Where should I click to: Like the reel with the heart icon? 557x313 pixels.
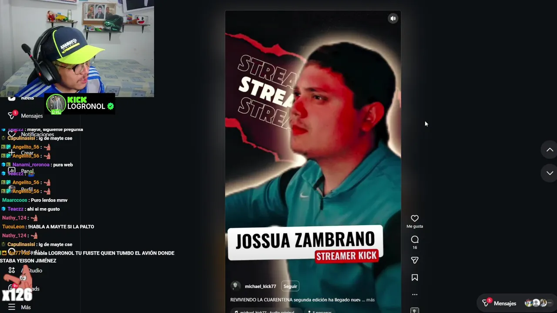point(415,218)
